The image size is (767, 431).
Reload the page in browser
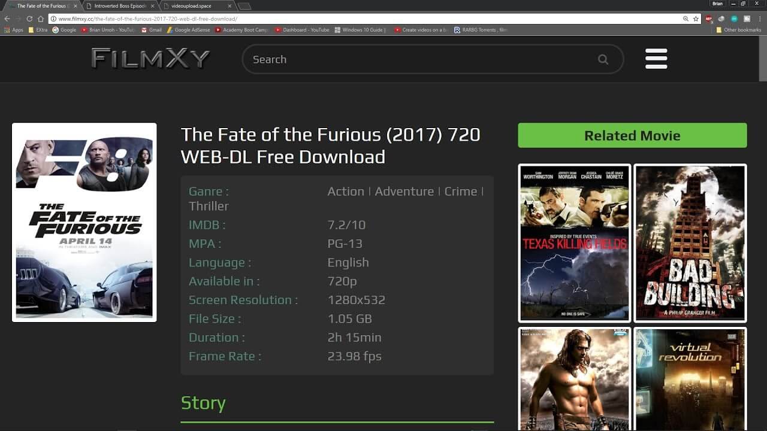pyautogui.click(x=29, y=19)
